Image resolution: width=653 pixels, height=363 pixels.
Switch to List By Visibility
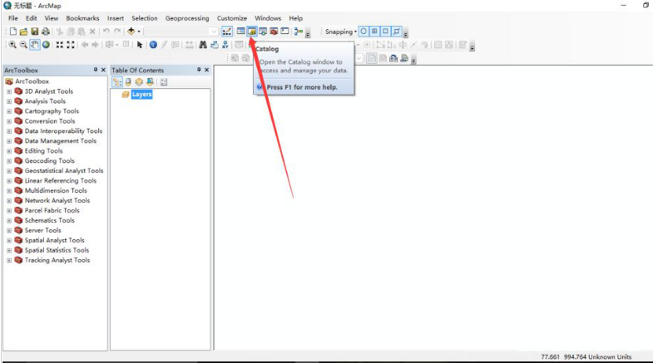pos(139,82)
